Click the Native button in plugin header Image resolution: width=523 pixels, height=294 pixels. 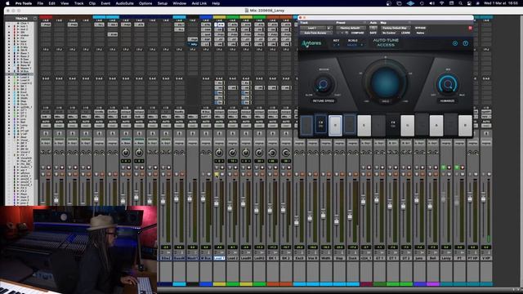click(420, 33)
